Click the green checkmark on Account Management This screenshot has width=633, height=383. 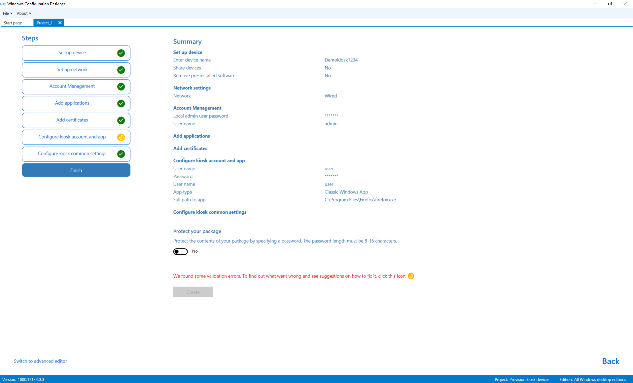coord(121,87)
